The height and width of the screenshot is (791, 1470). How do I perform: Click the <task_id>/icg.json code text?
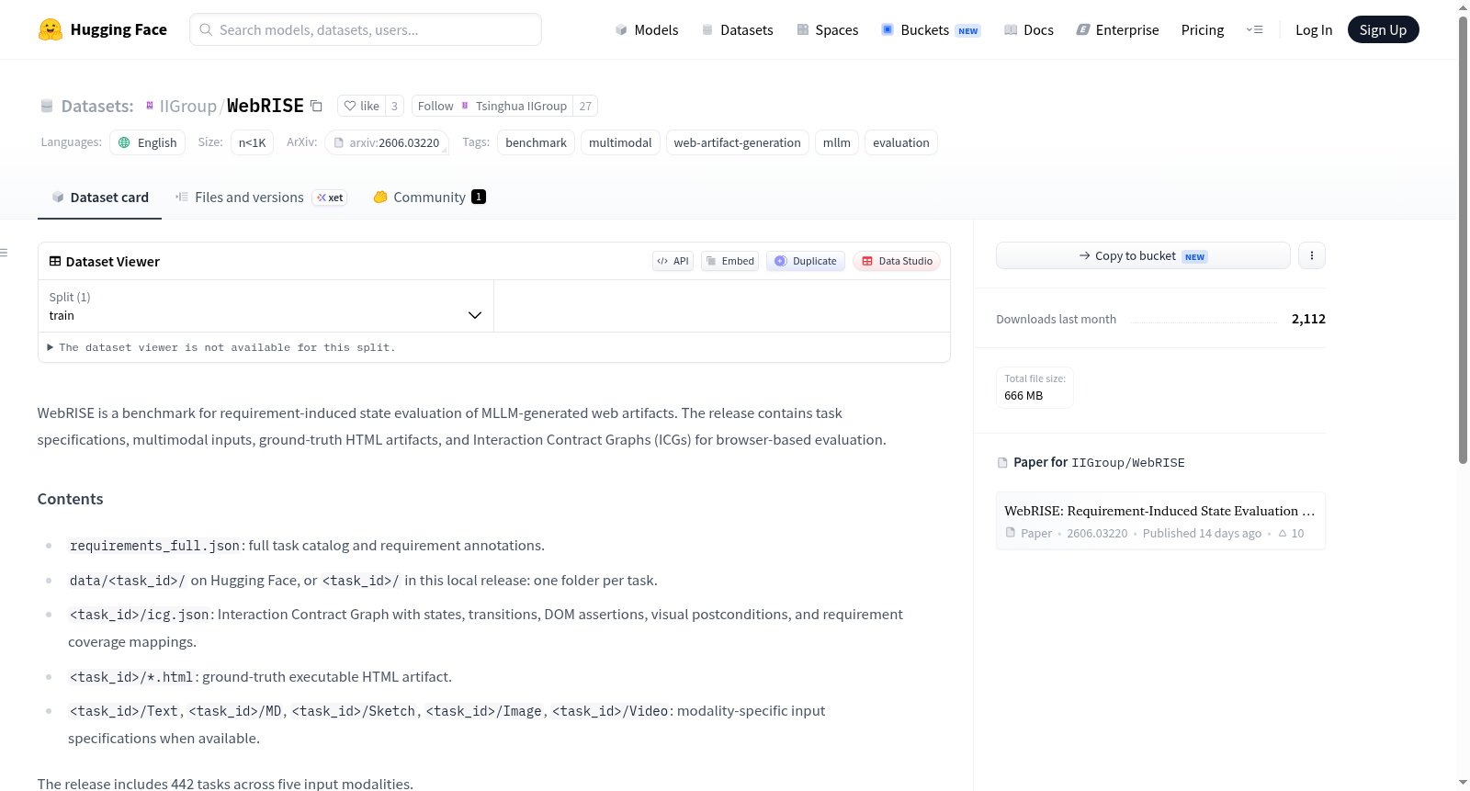click(x=139, y=615)
